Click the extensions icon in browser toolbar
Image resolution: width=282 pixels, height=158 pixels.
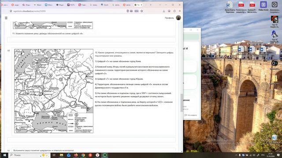[x=174, y=11]
